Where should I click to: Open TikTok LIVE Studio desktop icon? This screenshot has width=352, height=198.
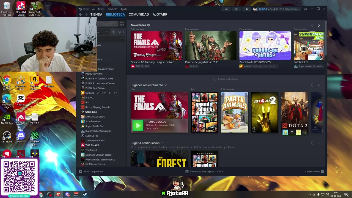(21, 9)
